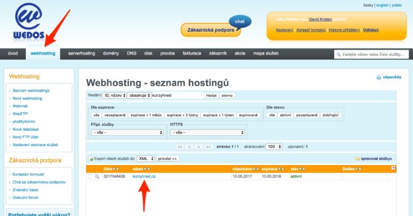
Task: Go to first page << button
Action: click(179, 147)
